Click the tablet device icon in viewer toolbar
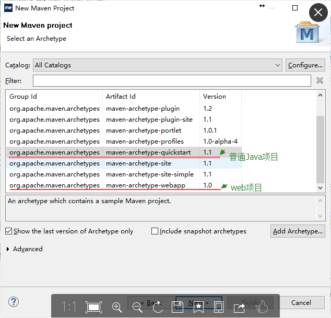Screen dimensions: 331x318 [219, 307]
